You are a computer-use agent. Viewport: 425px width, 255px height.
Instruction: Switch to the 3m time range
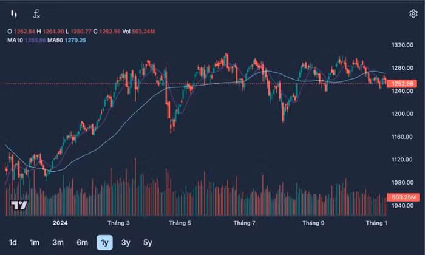tap(58, 242)
